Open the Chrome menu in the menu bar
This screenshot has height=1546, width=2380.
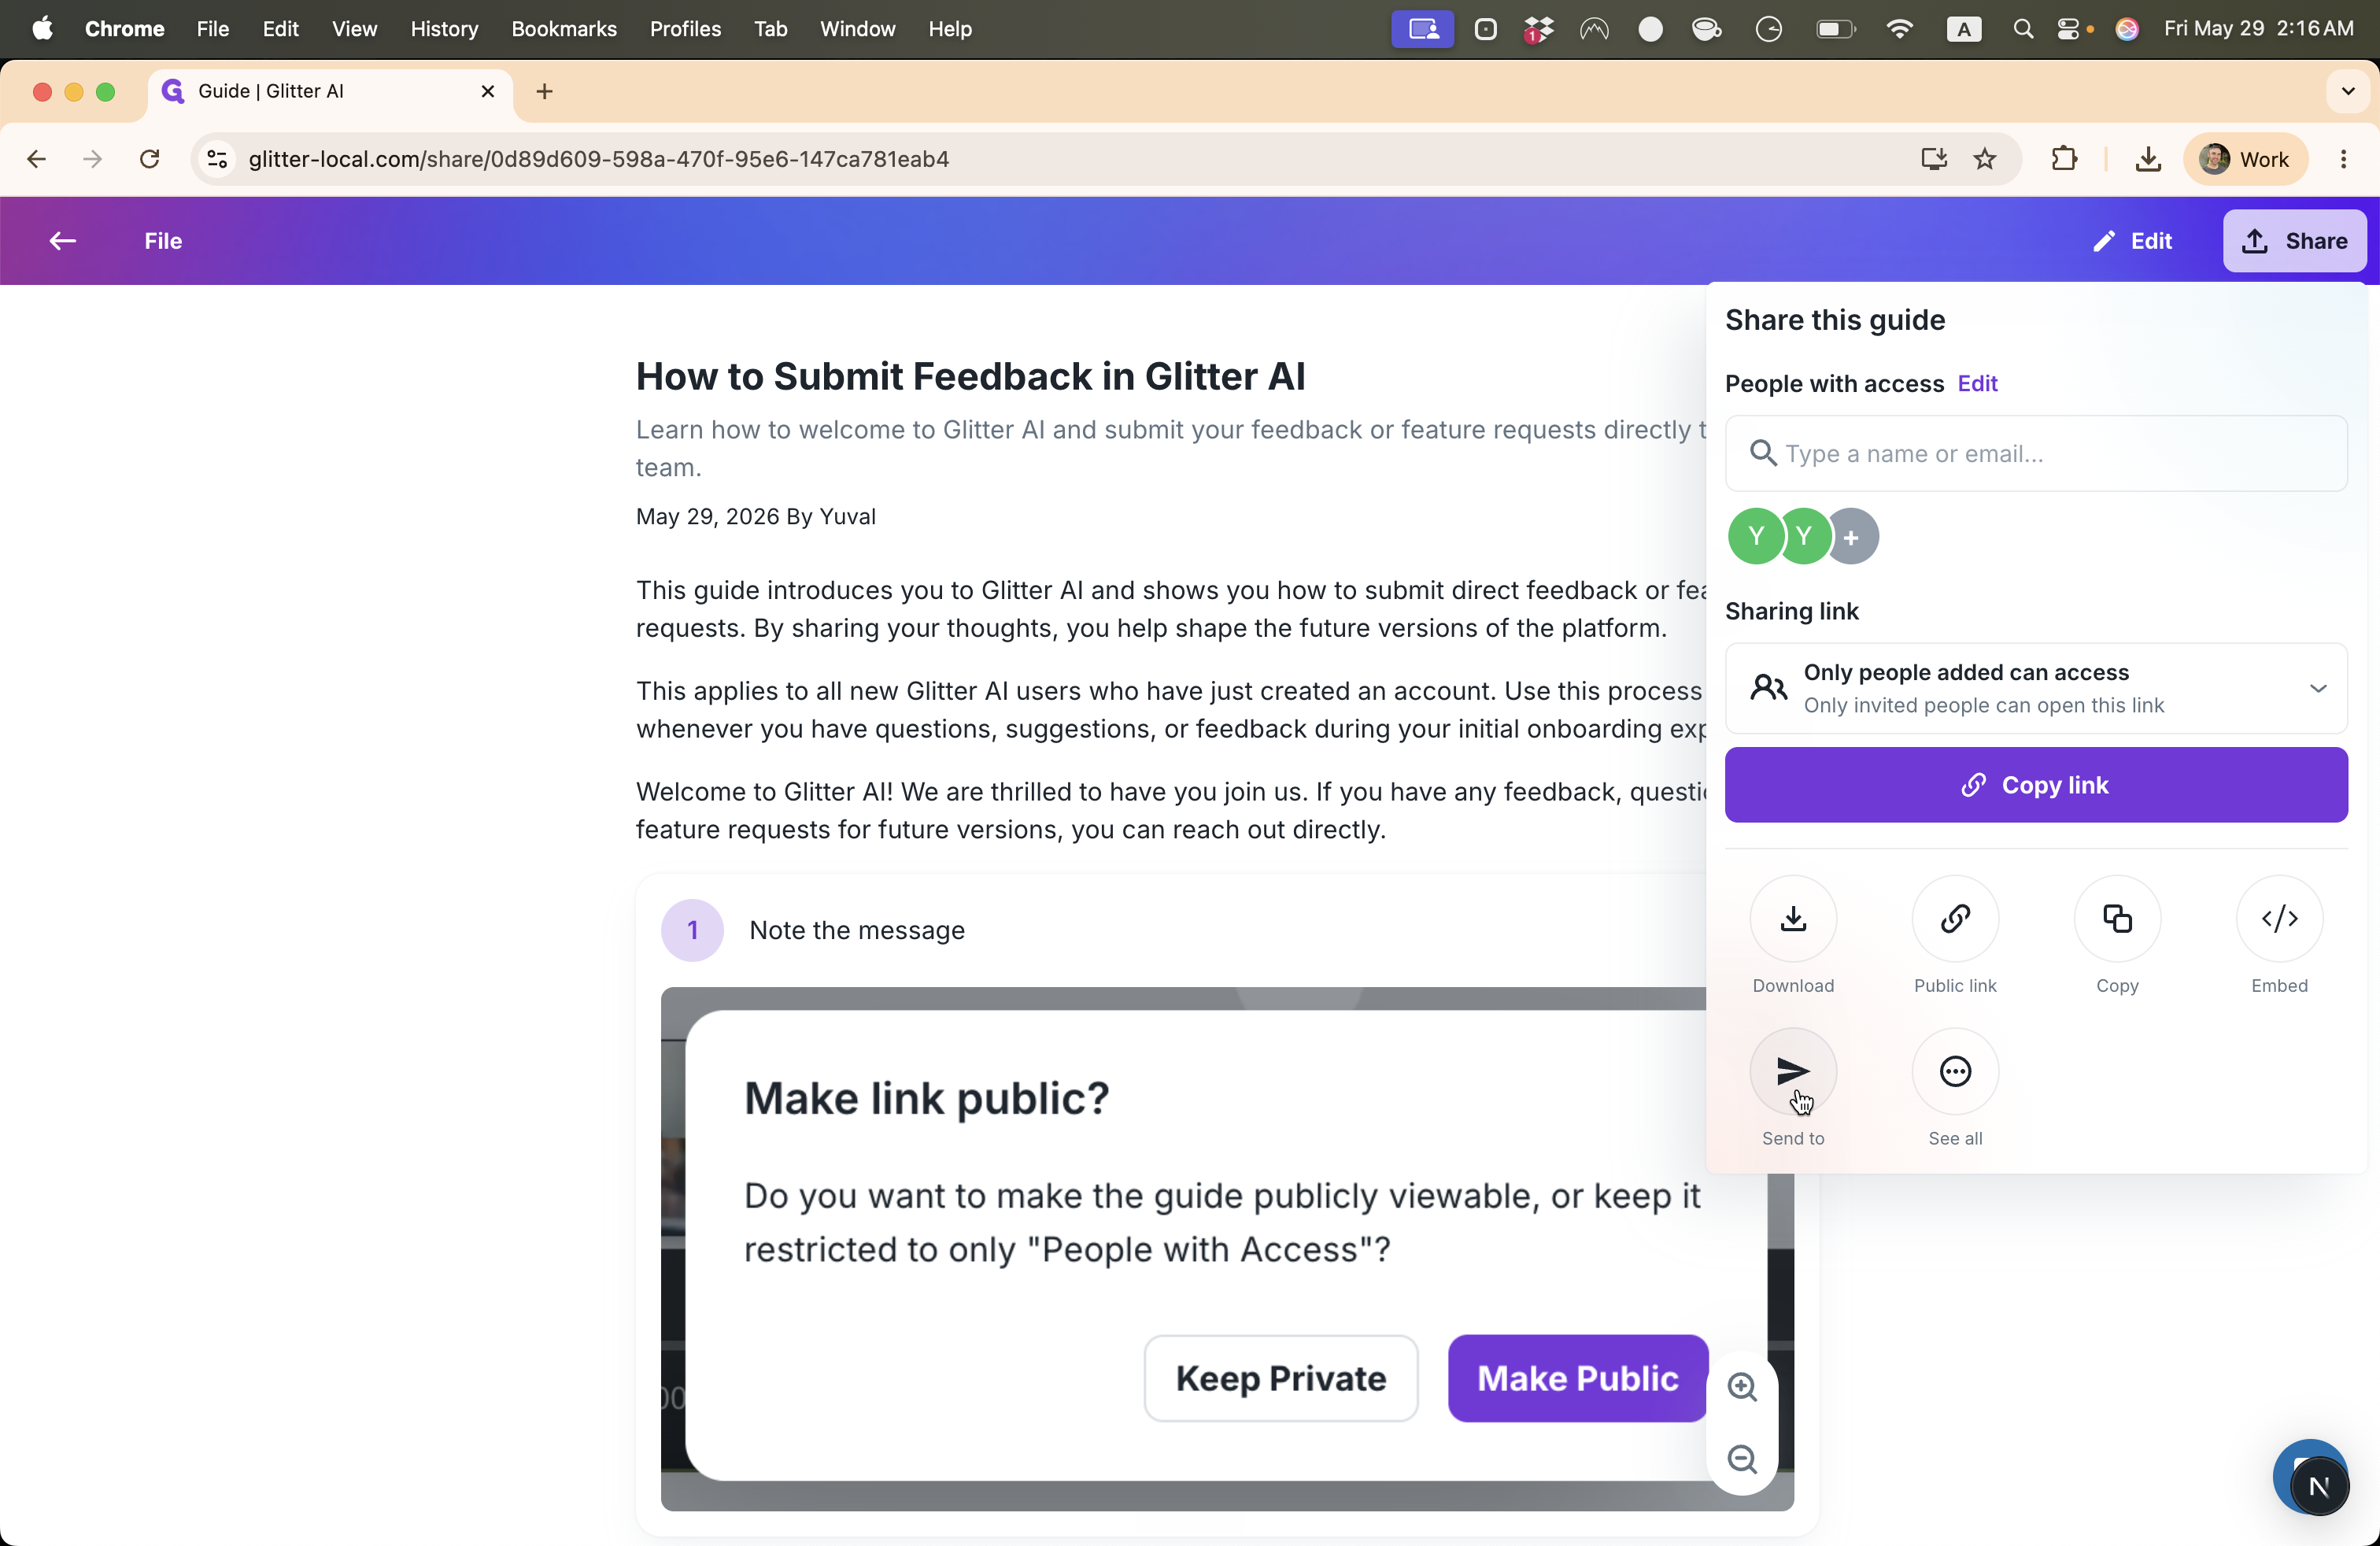[x=124, y=29]
